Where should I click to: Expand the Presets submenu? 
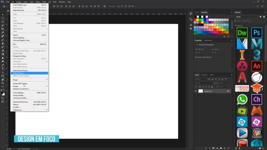click(30, 86)
